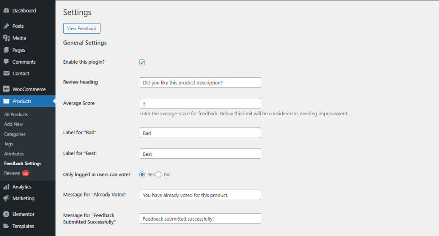Viewport: 439px width, 236px height.
Task: Click into the Review heading text field
Action: tap(200, 83)
